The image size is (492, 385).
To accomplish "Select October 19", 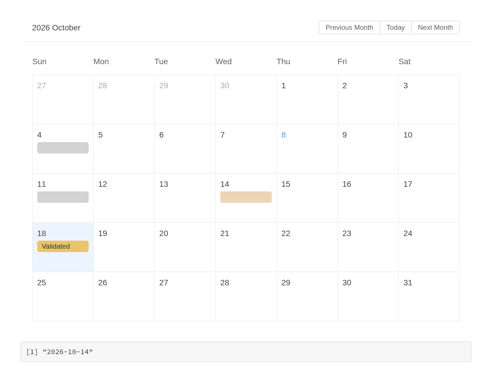I will (124, 247).
